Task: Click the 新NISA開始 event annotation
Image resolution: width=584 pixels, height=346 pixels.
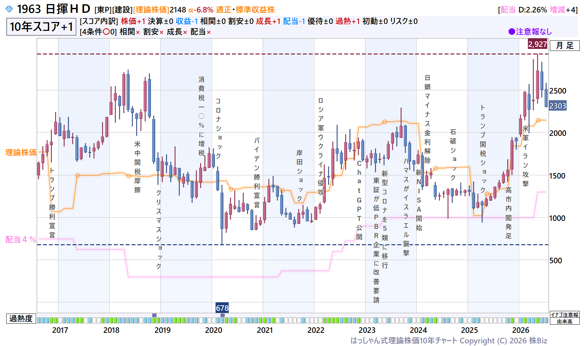Action: coord(419,200)
